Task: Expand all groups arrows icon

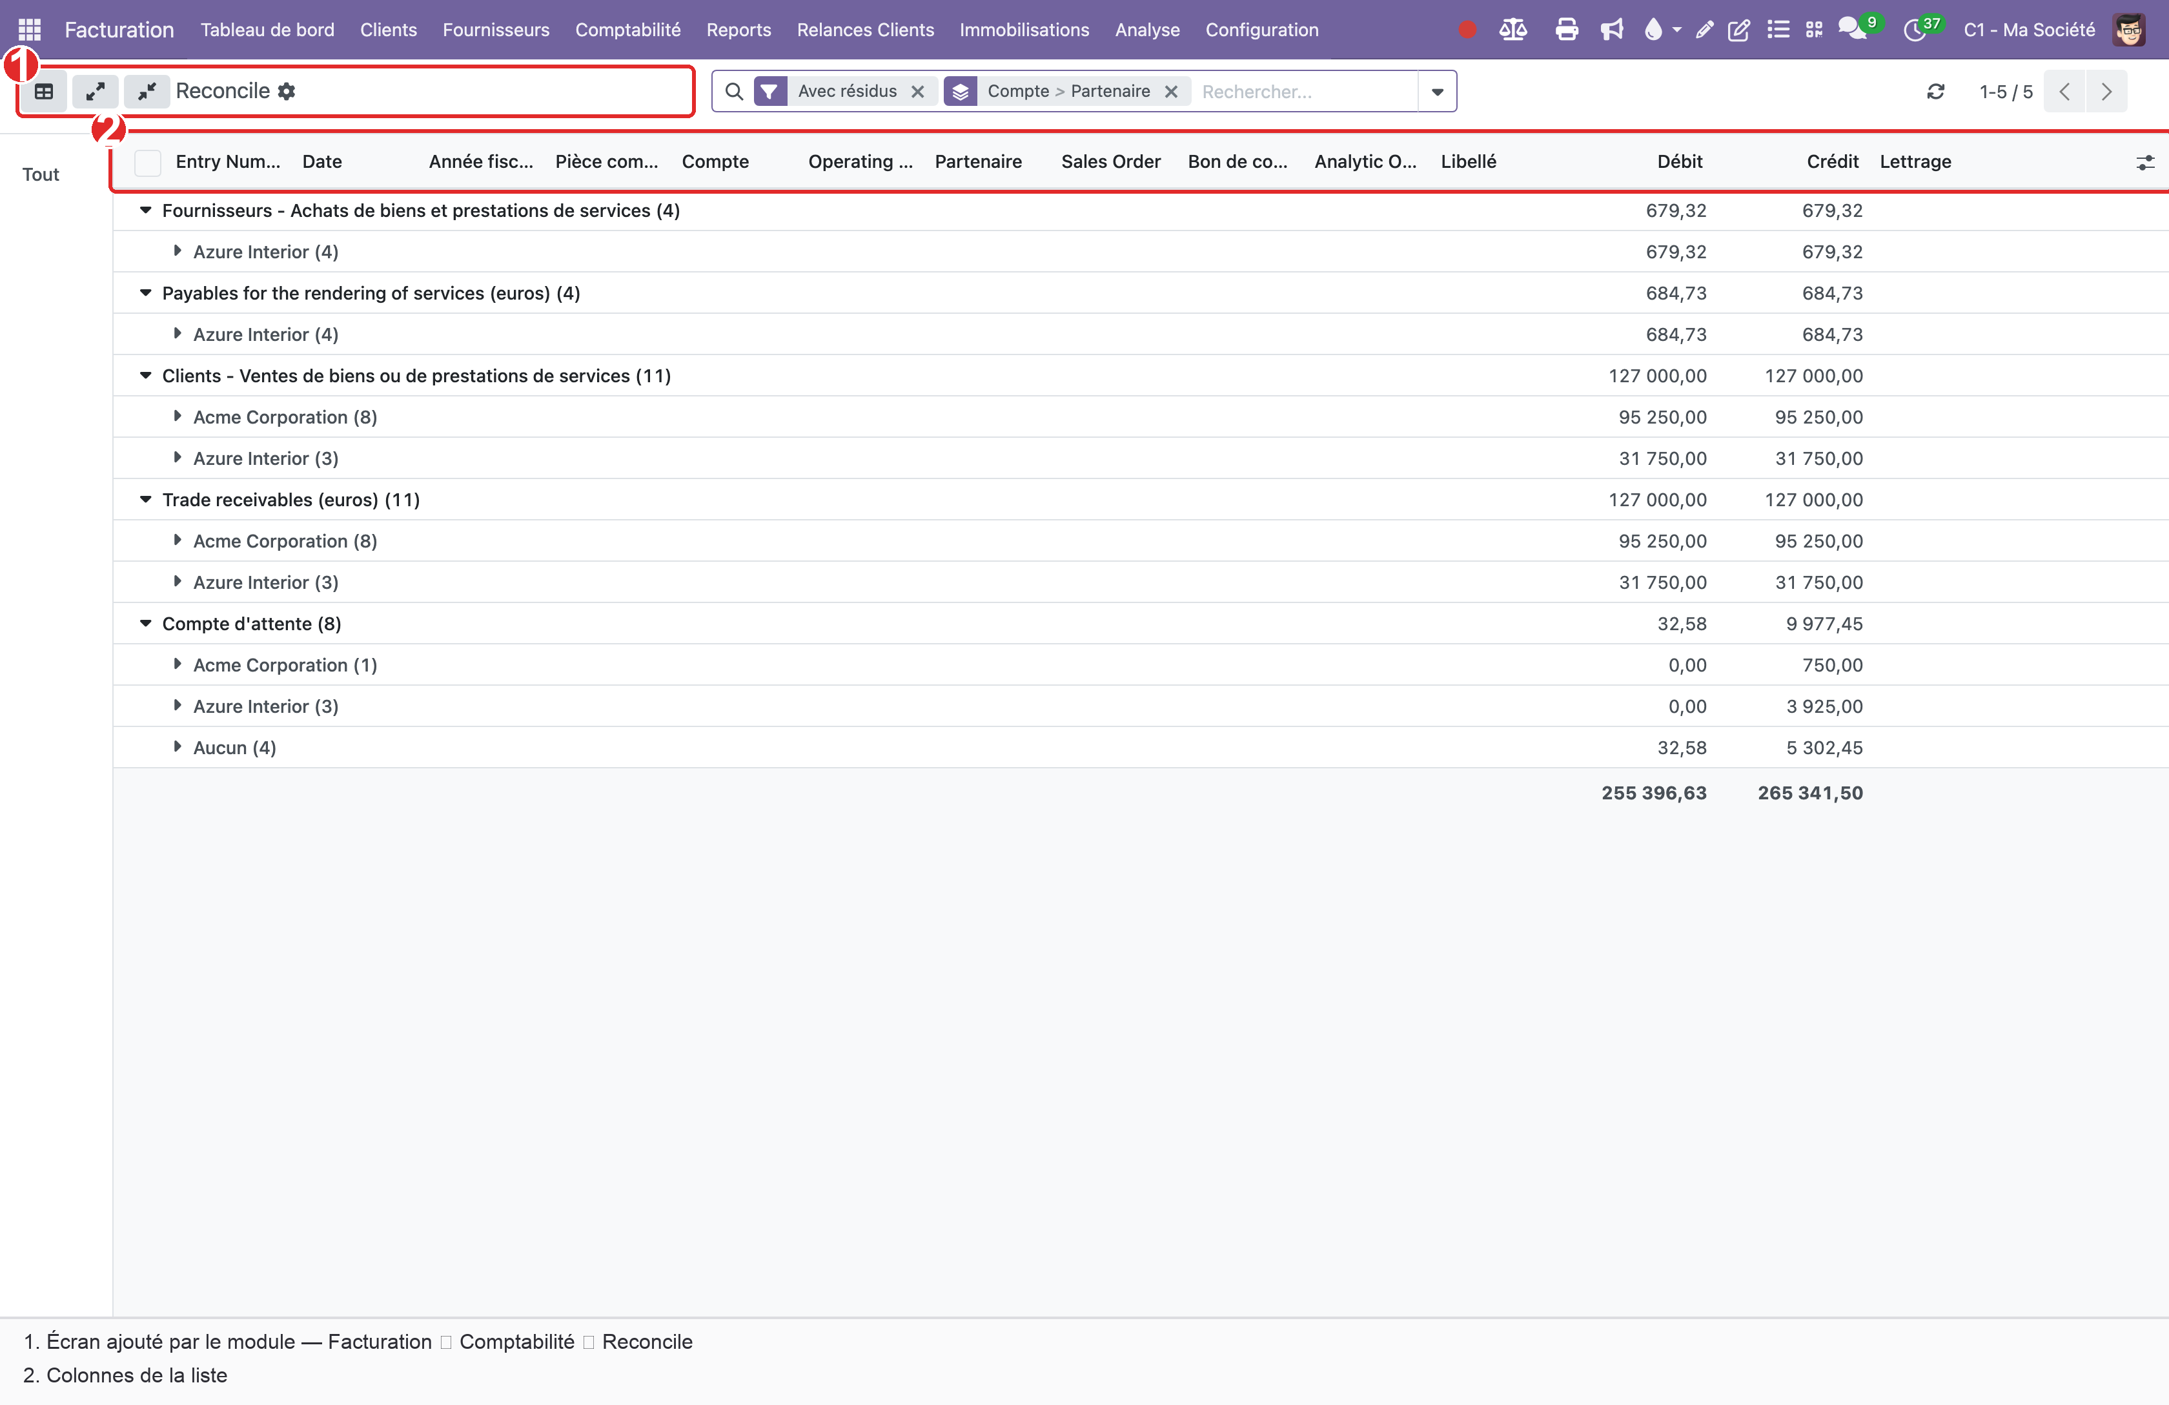Action: pos(95,91)
